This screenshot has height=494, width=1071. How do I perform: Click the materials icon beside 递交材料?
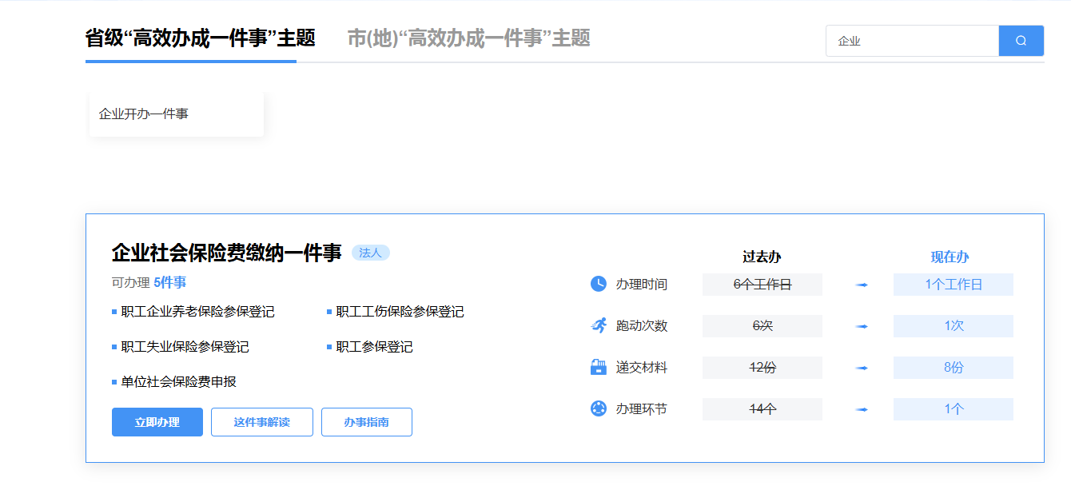[598, 367]
